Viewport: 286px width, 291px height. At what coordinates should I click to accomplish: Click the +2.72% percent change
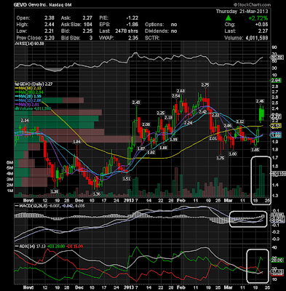258,18
